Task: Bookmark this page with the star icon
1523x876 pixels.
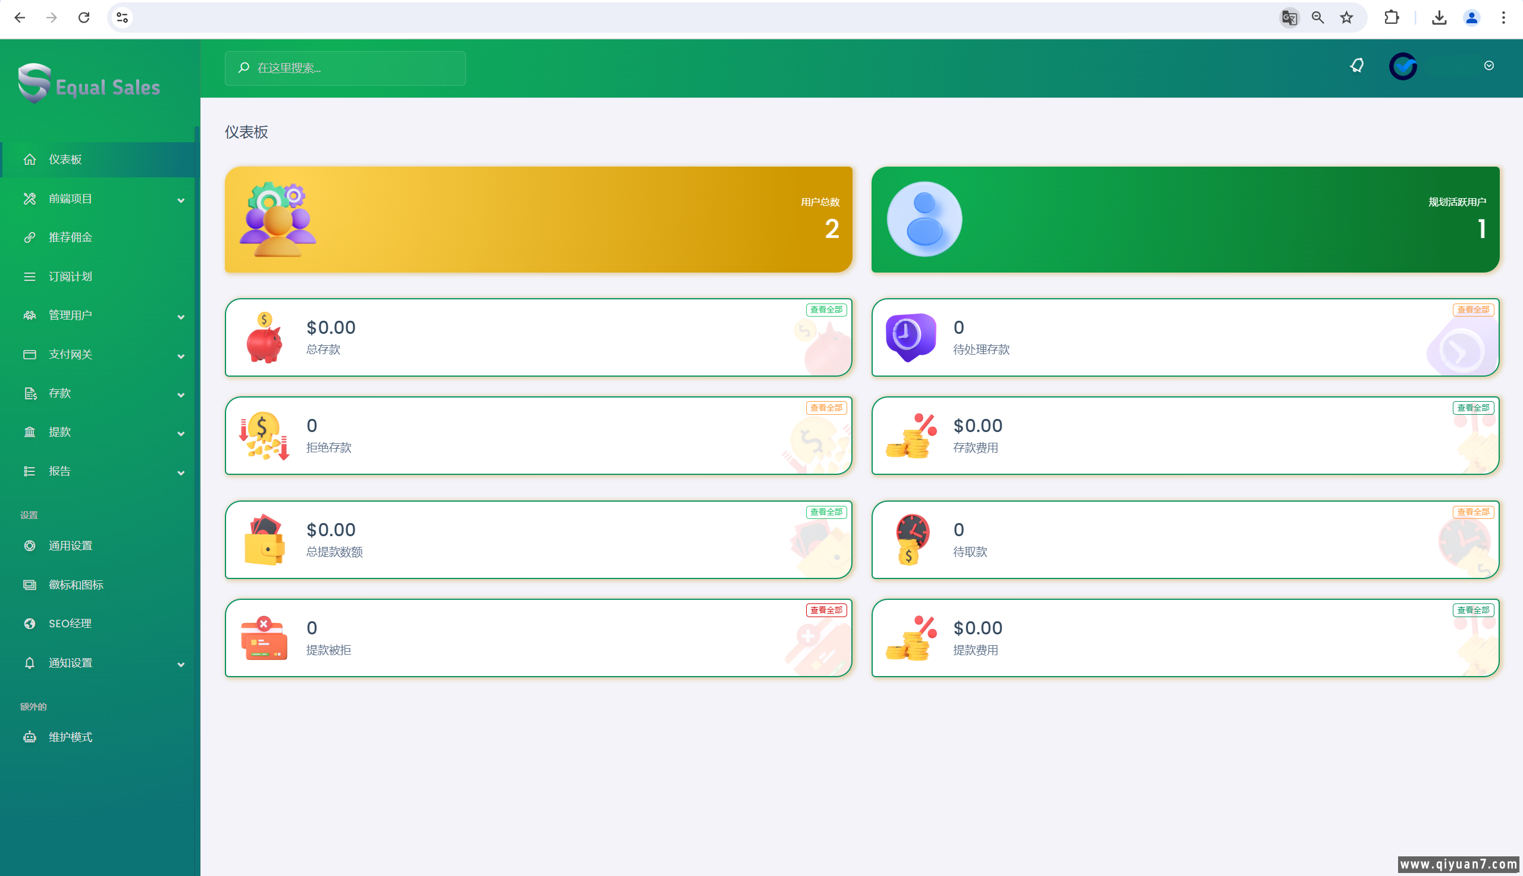Action: (1346, 18)
